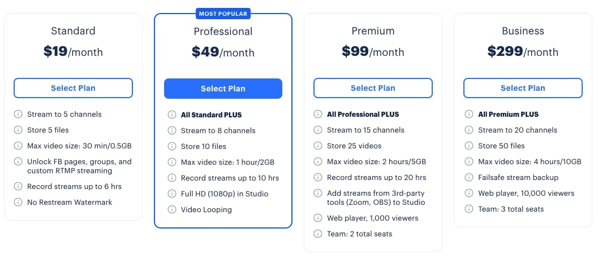Click the Record streams up to 6 hrs text
This screenshot has height=259, width=598.
coord(74,187)
